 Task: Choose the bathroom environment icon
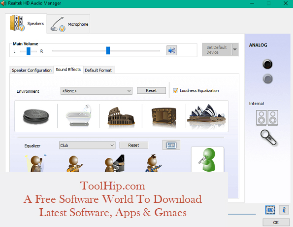pyautogui.click(x=79, y=115)
